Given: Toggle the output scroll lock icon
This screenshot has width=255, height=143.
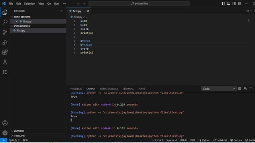Looking at the screenshot, I should (245, 89).
